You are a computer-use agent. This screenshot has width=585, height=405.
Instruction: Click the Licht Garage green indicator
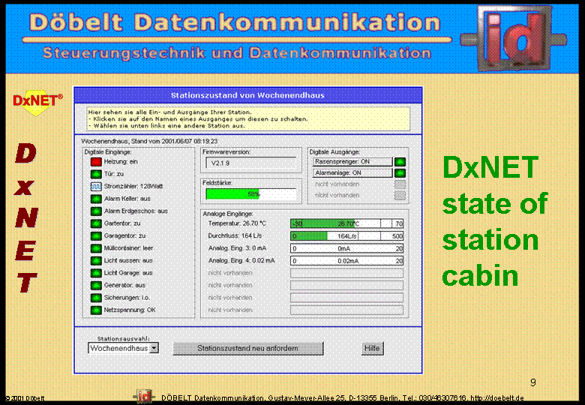pyautogui.click(x=96, y=273)
